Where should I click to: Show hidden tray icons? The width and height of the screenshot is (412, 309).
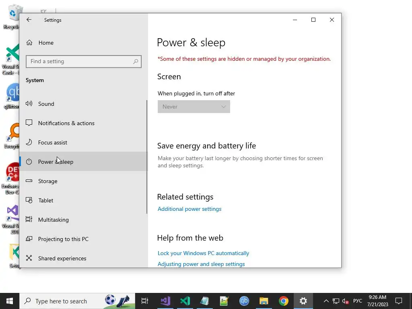point(326,301)
